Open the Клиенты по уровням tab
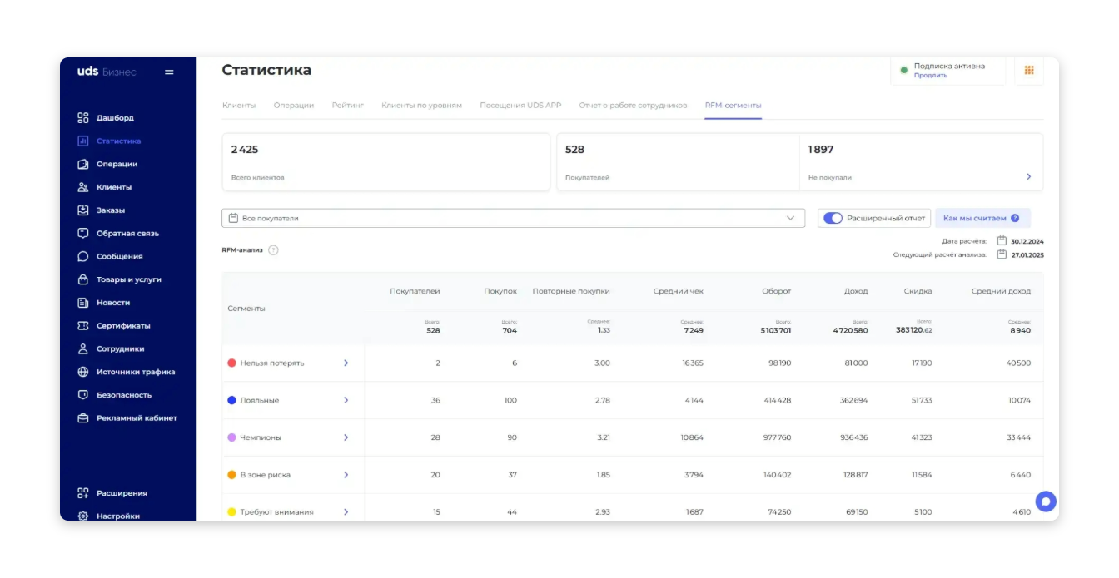Image resolution: width=1119 pixels, height=578 pixels. [x=421, y=106]
